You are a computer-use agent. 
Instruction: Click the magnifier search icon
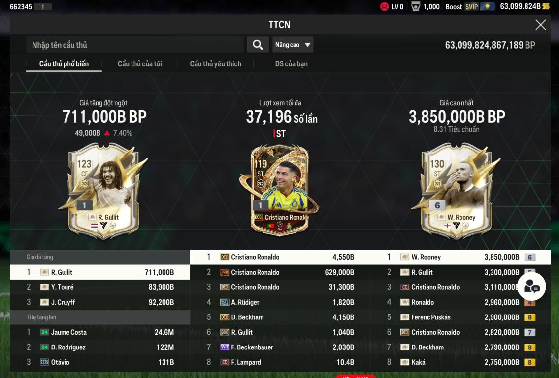pyautogui.click(x=258, y=45)
